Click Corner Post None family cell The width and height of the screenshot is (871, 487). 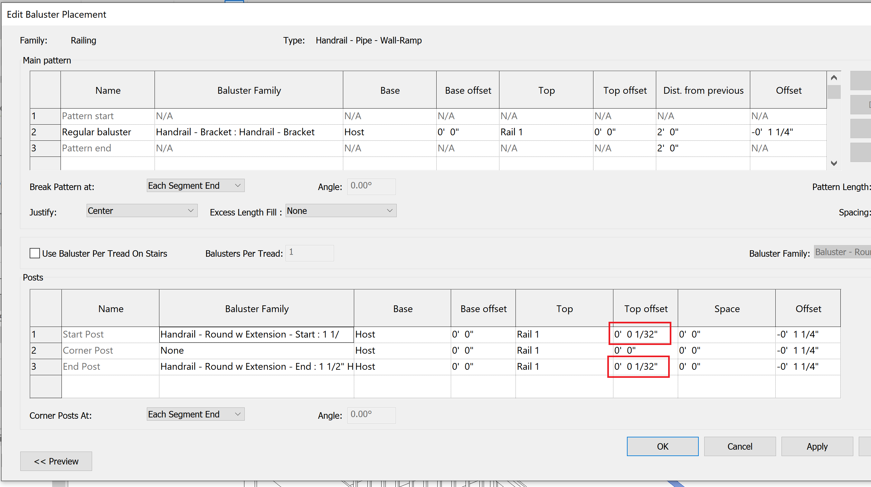click(x=256, y=351)
